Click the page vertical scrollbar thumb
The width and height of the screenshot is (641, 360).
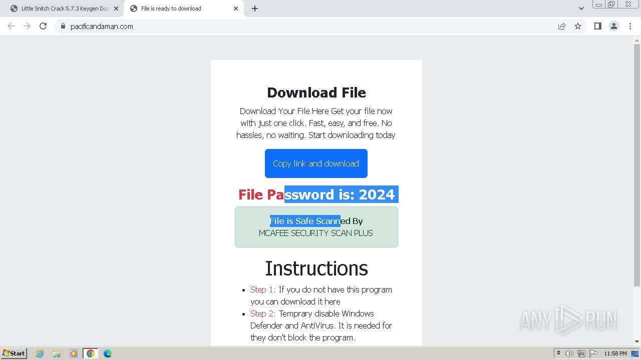click(x=637, y=164)
